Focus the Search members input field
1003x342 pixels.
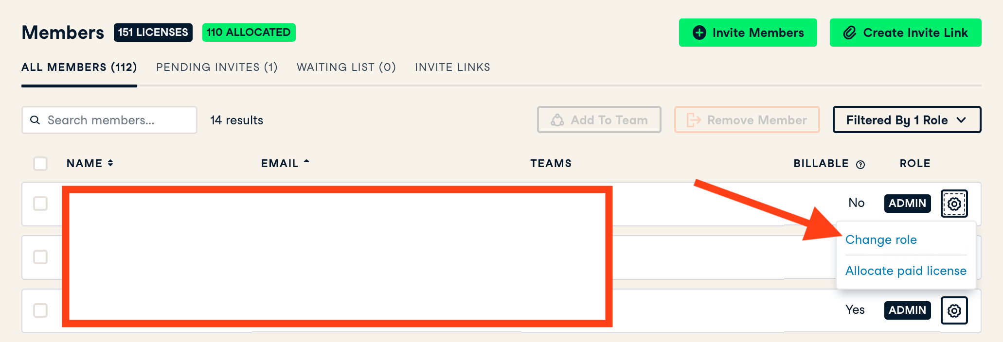(x=117, y=120)
